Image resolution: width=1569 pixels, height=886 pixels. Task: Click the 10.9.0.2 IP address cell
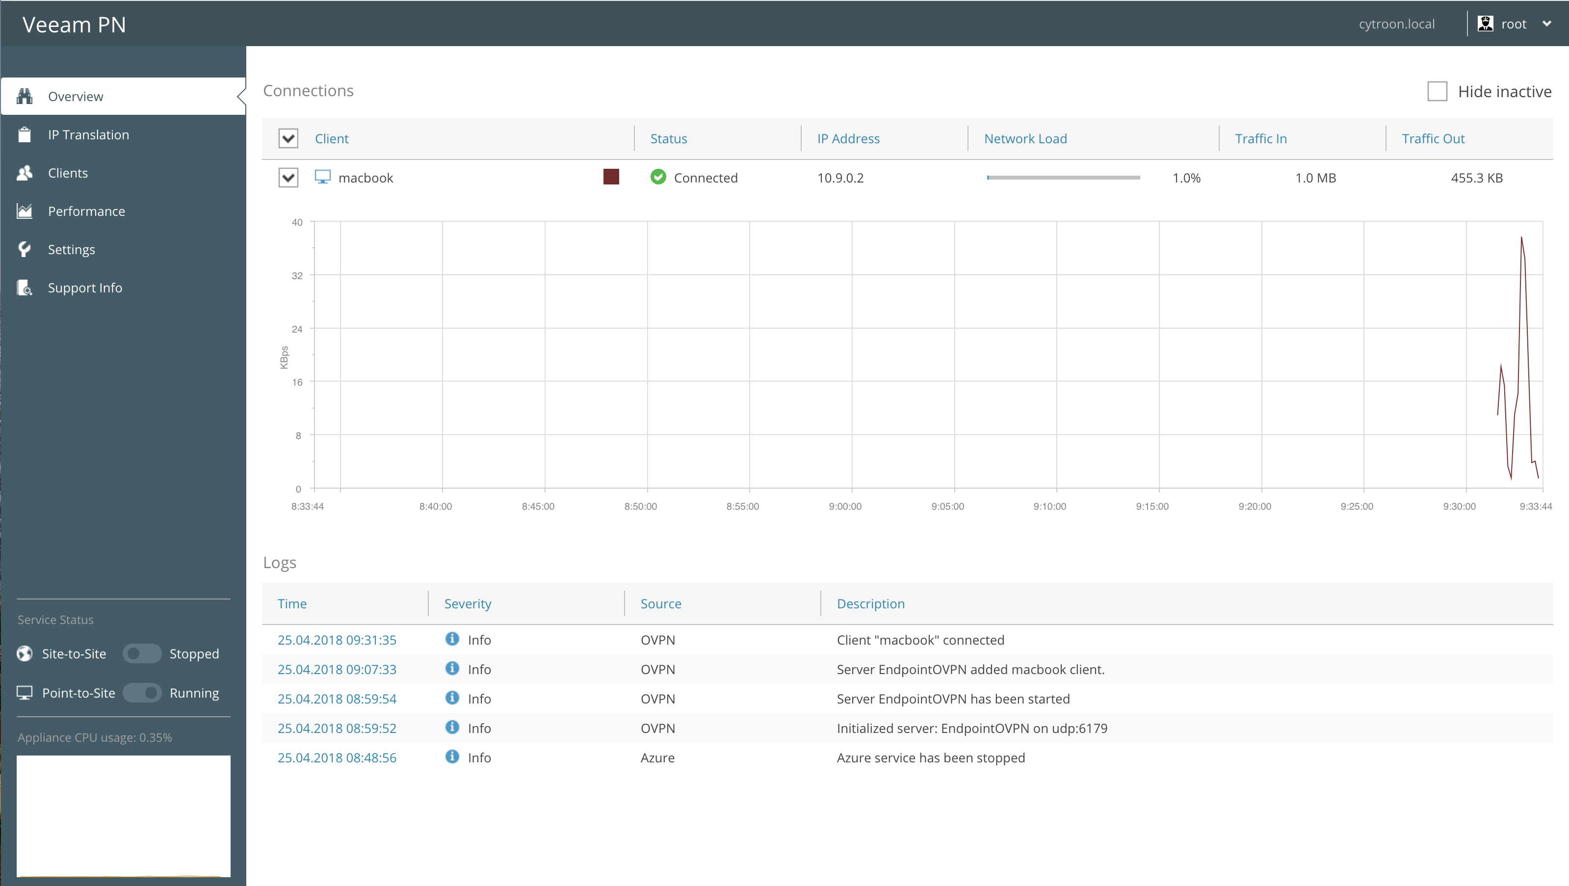pos(840,178)
